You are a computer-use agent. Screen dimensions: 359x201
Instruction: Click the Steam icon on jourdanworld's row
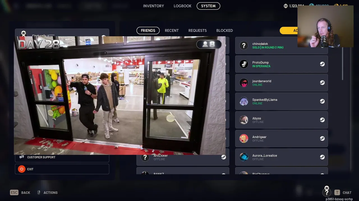[322, 83]
